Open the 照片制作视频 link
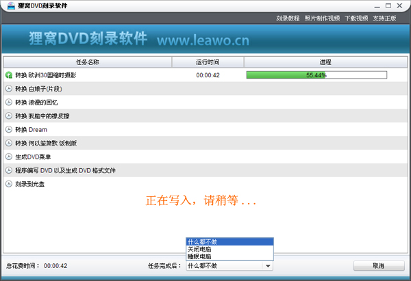 pyautogui.click(x=322, y=18)
